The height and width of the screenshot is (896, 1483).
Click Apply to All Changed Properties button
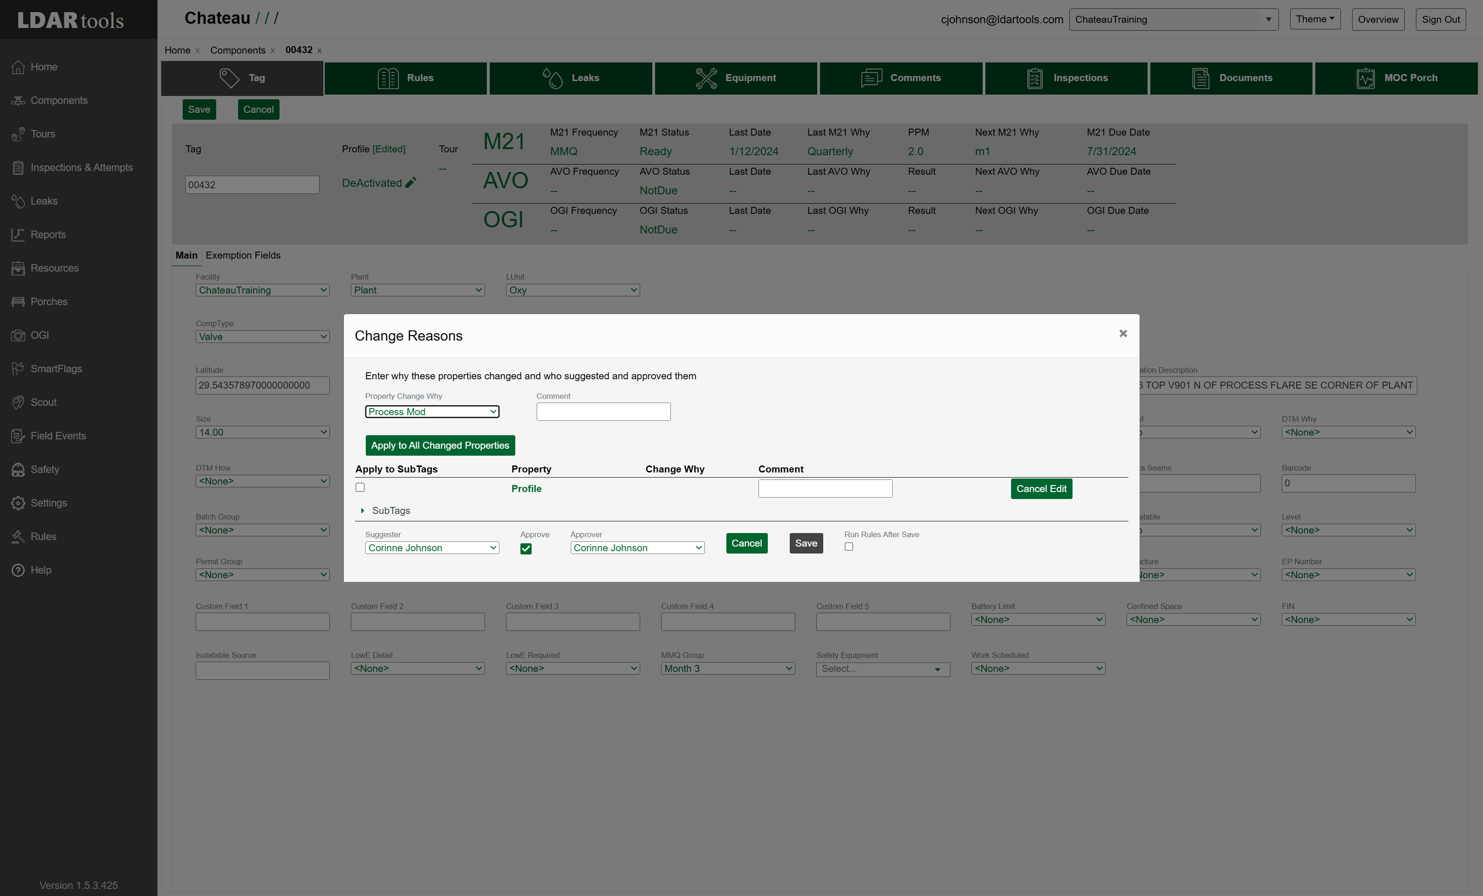[x=440, y=445]
